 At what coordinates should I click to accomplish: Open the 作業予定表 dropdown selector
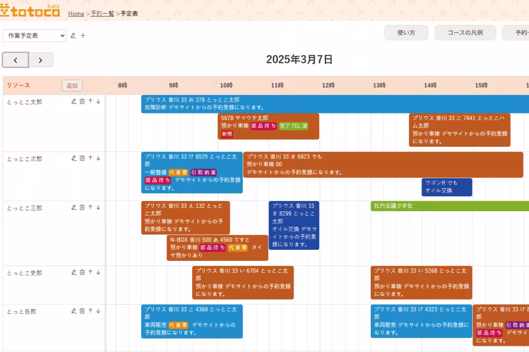click(34, 36)
